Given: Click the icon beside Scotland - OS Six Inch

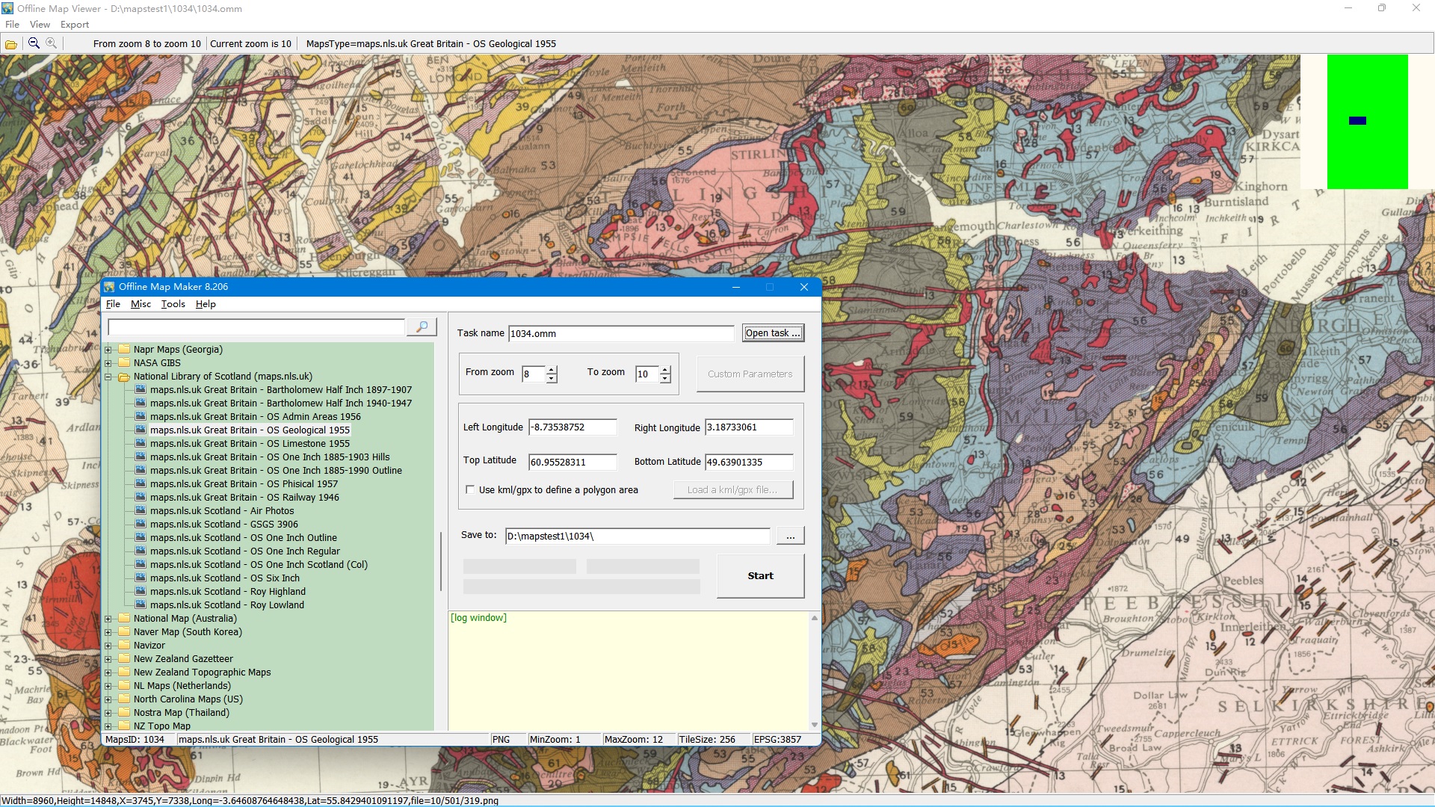Looking at the screenshot, I should click(141, 578).
